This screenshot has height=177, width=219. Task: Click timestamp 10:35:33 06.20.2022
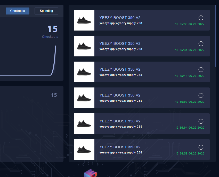[x=190, y=24]
